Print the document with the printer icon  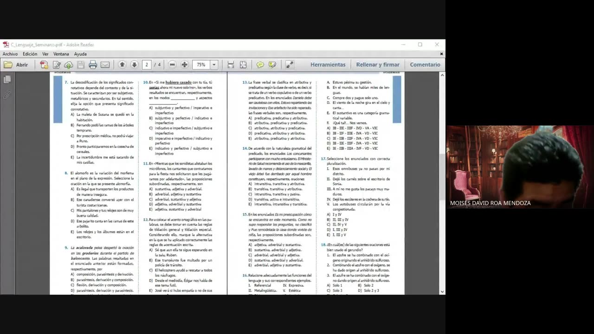click(93, 65)
